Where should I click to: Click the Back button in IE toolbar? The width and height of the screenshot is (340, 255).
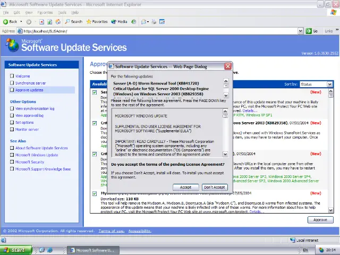(10, 22)
